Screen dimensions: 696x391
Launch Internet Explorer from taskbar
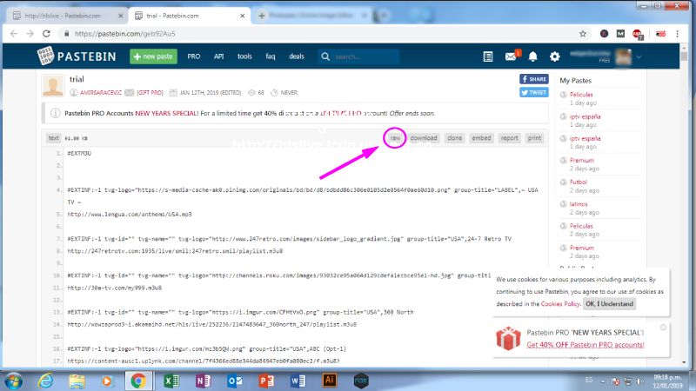45,381
